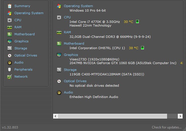The image size is (186, 131).
Task: Click the Storage drive icon in sidebar
Action: coord(9,48)
